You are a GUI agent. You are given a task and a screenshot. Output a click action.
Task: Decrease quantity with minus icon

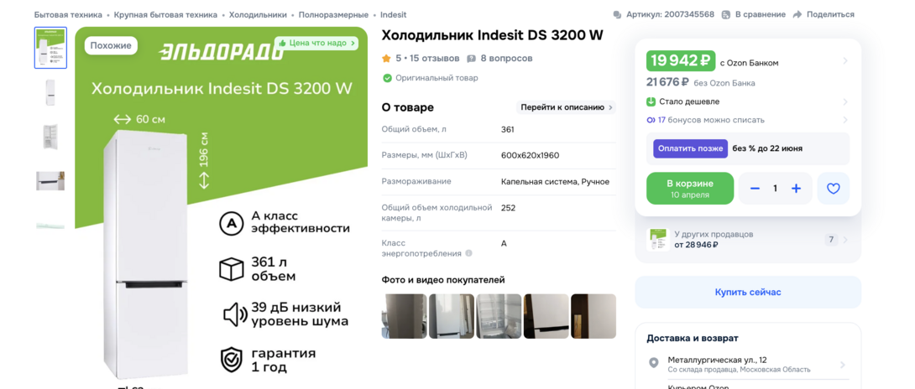[x=756, y=189]
